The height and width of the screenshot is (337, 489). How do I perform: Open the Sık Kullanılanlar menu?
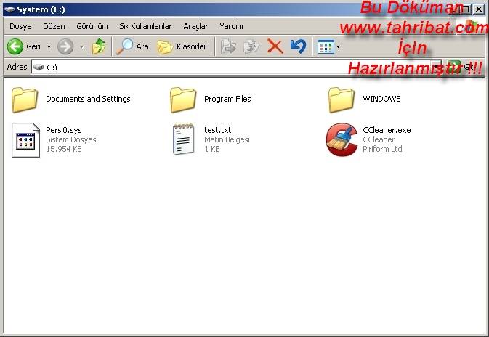(x=145, y=26)
